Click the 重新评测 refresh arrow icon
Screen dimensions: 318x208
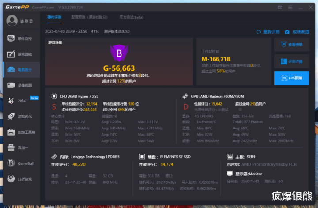pos(258,32)
